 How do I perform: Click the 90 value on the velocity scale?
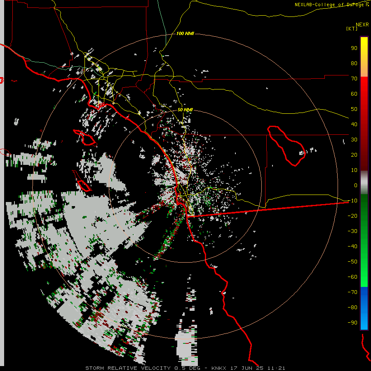click(354, 48)
